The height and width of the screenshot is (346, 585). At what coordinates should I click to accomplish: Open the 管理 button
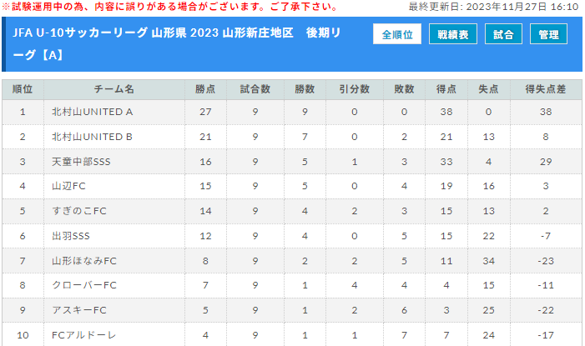pyautogui.click(x=548, y=34)
